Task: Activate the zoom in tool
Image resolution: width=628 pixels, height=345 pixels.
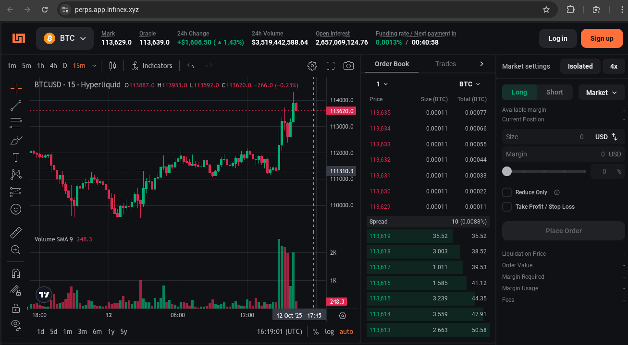Action: click(16, 250)
